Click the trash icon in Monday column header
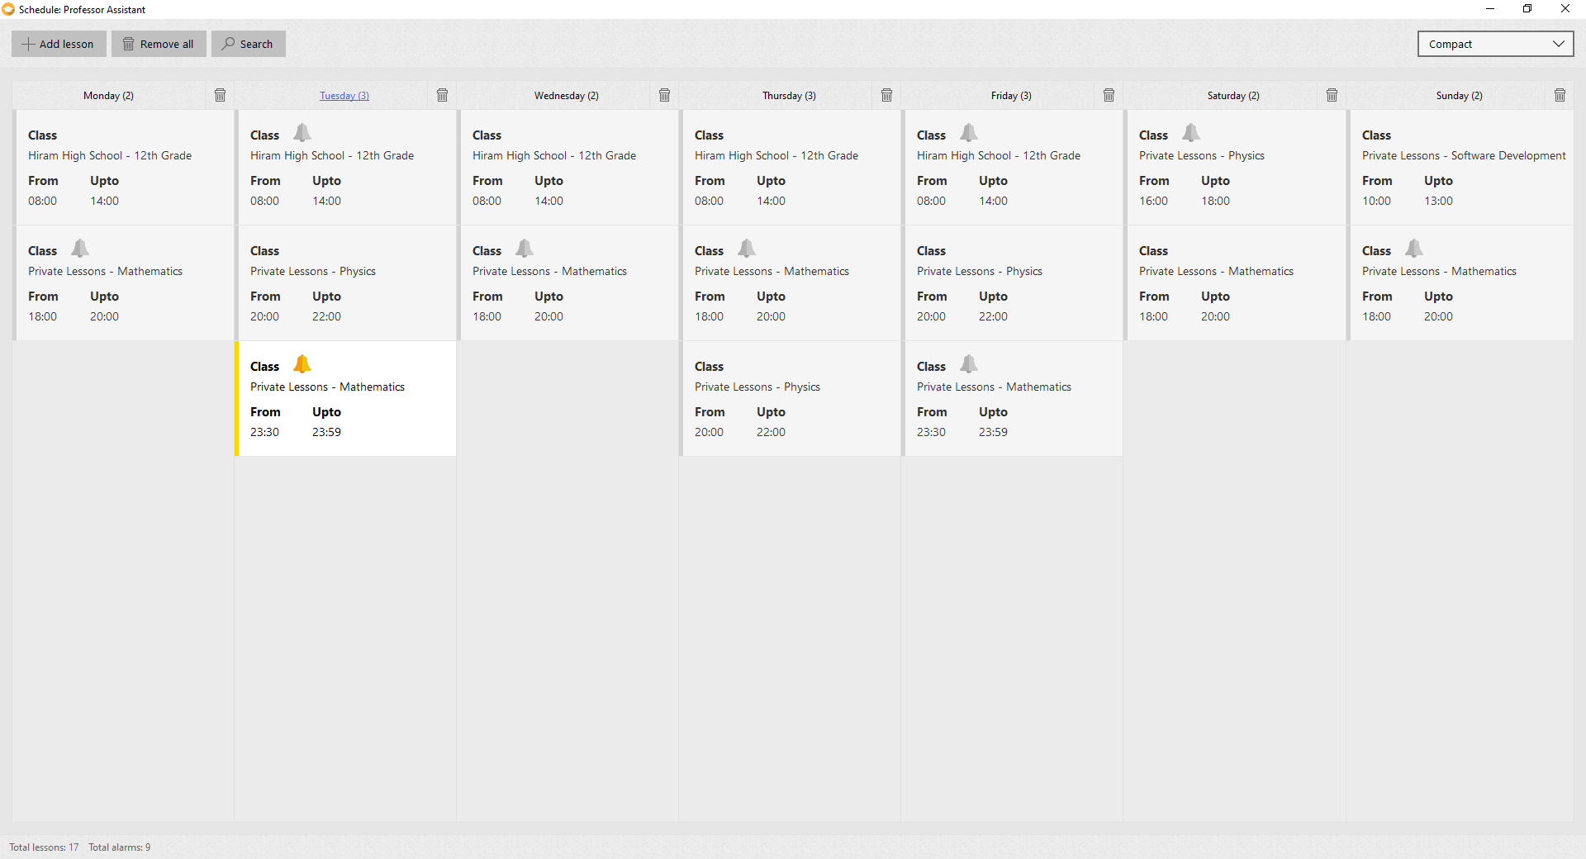 pyautogui.click(x=220, y=96)
